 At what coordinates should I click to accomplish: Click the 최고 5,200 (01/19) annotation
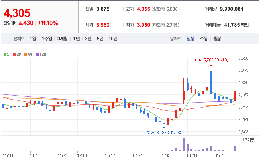pyautogui.click(x=211, y=60)
